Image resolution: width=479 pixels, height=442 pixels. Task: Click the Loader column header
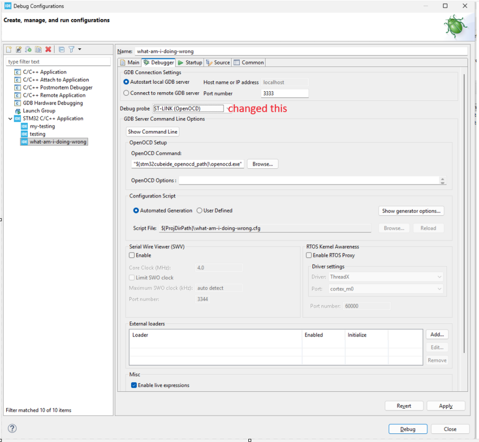pos(215,335)
